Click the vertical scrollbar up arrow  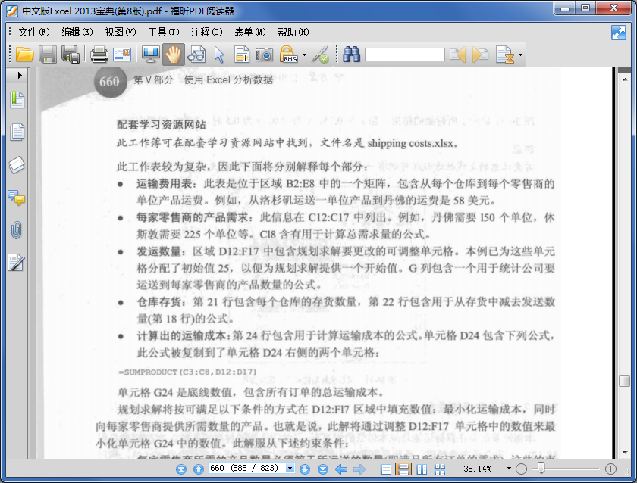(625, 79)
